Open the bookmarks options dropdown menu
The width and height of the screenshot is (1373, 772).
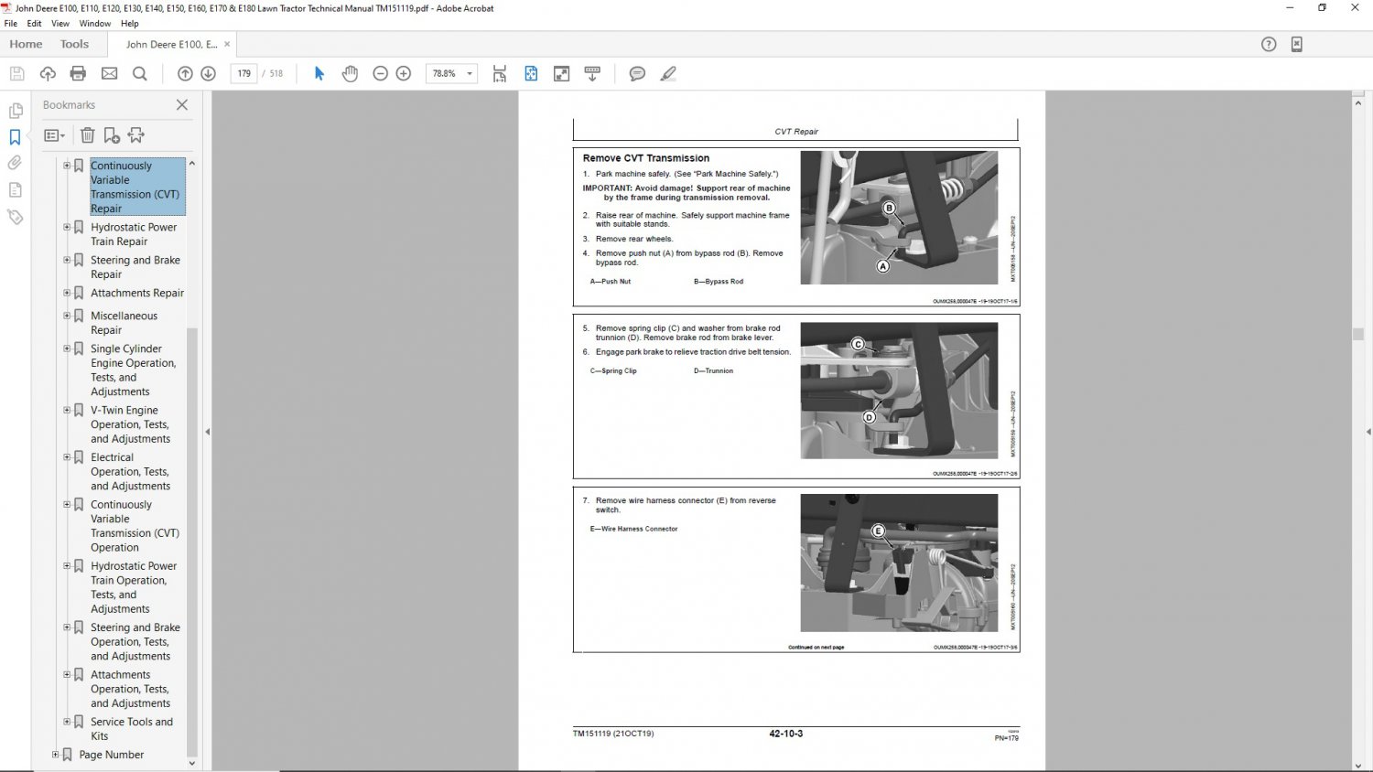coord(55,135)
